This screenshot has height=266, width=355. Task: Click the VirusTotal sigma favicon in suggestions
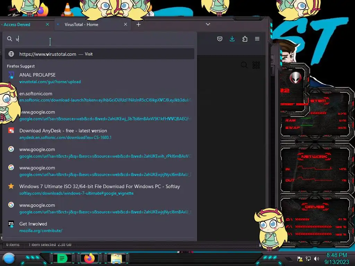[11, 75]
